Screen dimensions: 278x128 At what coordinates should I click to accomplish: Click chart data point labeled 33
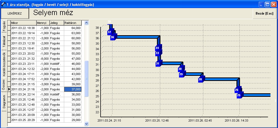pos(158,53)
